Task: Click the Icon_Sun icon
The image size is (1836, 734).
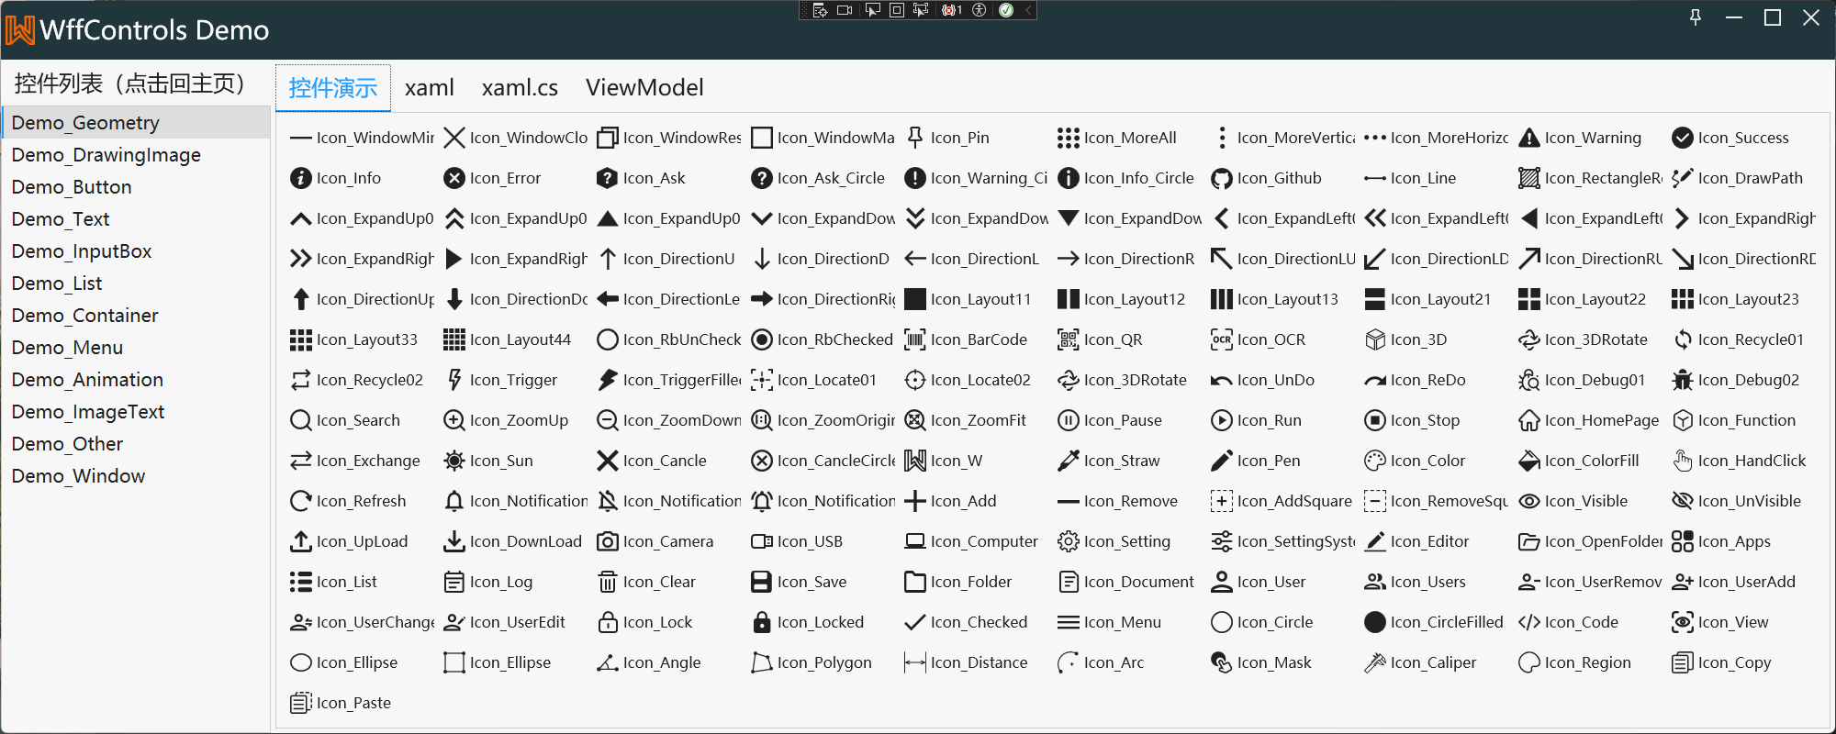Action: click(x=453, y=461)
